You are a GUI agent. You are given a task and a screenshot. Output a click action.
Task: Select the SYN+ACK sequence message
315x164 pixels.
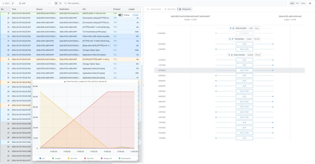tap(244, 49)
